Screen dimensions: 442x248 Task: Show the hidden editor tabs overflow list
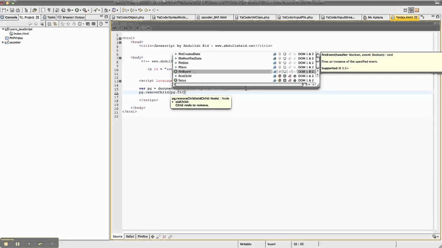click(x=422, y=17)
